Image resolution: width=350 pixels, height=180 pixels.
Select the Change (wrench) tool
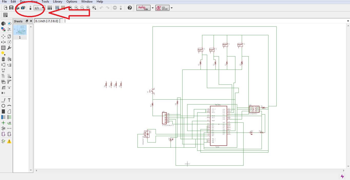[x=9, y=48]
